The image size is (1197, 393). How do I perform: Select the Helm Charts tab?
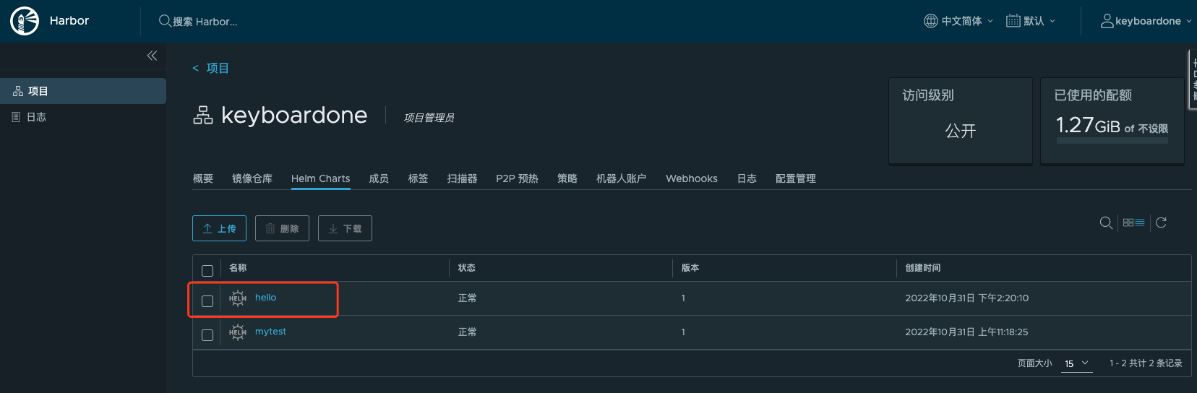tap(320, 178)
